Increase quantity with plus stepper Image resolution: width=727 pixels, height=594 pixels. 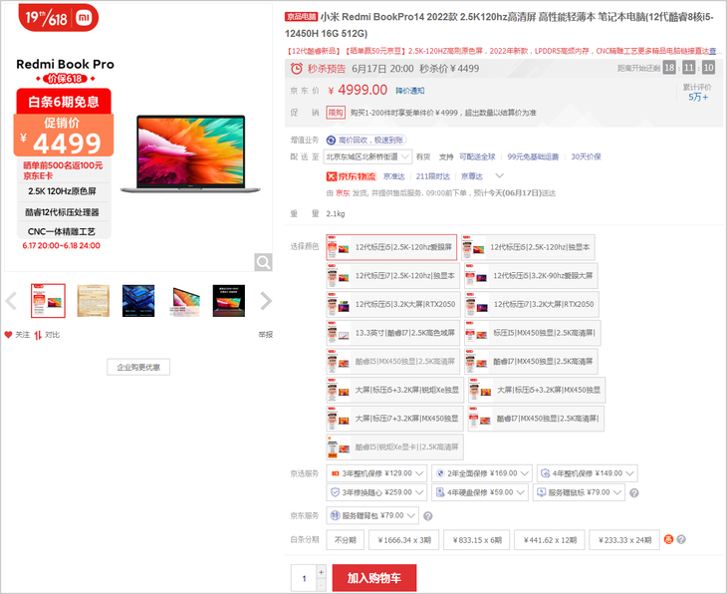321,572
